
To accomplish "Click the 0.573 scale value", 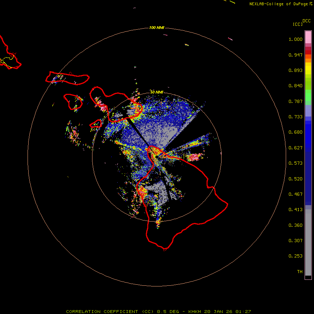I will tap(296, 163).
